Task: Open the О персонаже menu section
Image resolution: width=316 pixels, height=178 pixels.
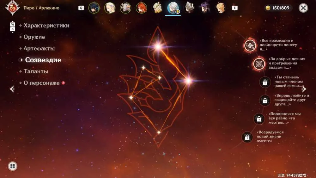Action: point(41,83)
